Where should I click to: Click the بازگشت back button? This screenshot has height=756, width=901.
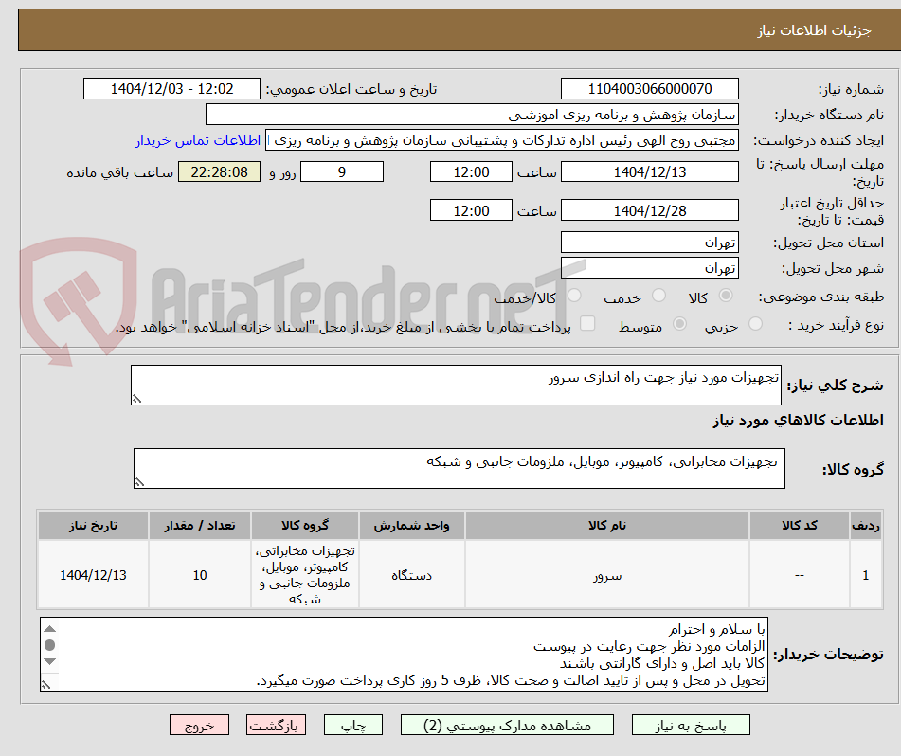tap(276, 725)
